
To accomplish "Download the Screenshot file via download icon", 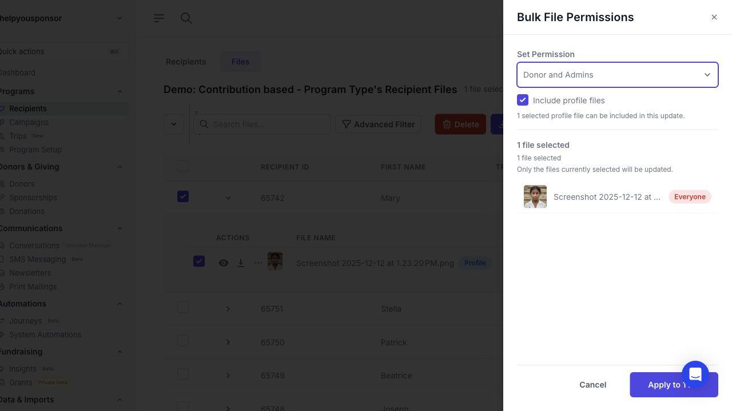I will (241, 263).
